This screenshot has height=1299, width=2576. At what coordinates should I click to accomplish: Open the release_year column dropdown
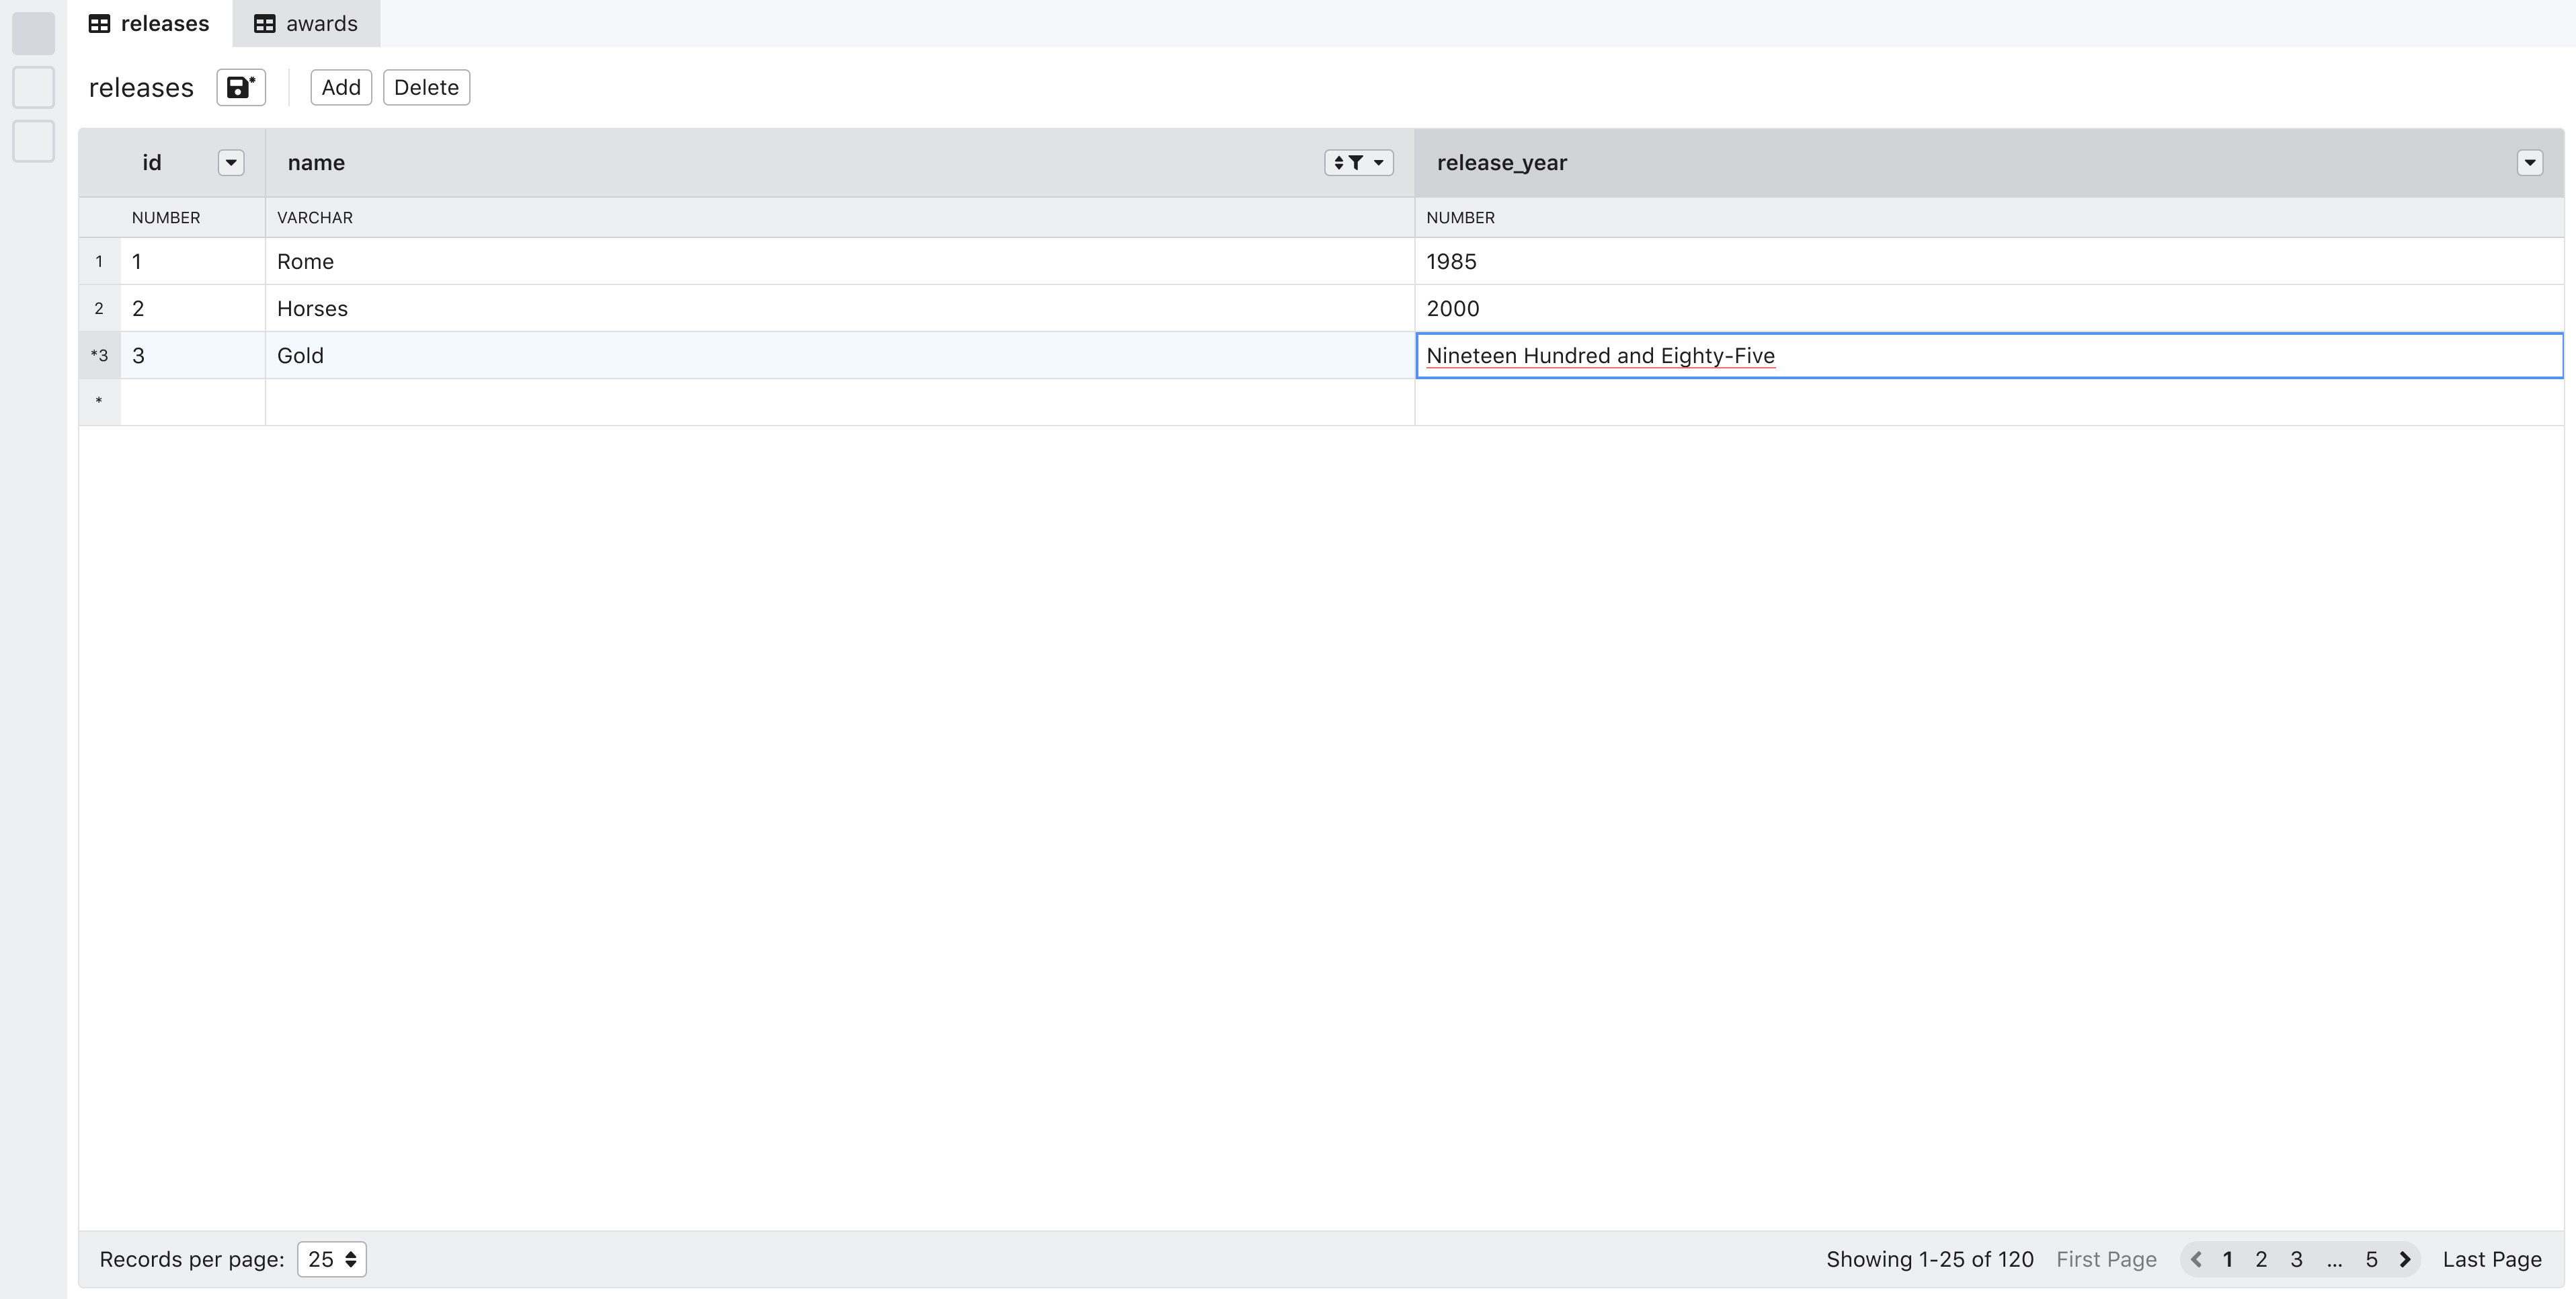2530,163
